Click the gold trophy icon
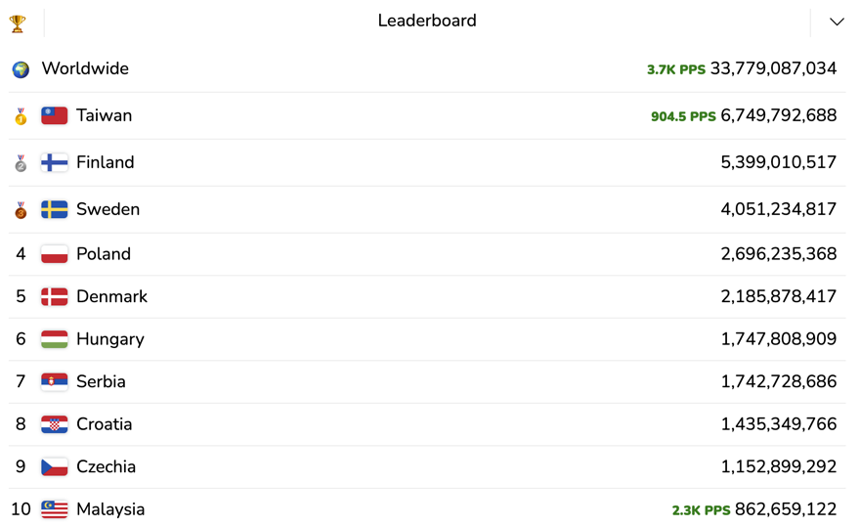This screenshot has height=527, width=860. 18,22
